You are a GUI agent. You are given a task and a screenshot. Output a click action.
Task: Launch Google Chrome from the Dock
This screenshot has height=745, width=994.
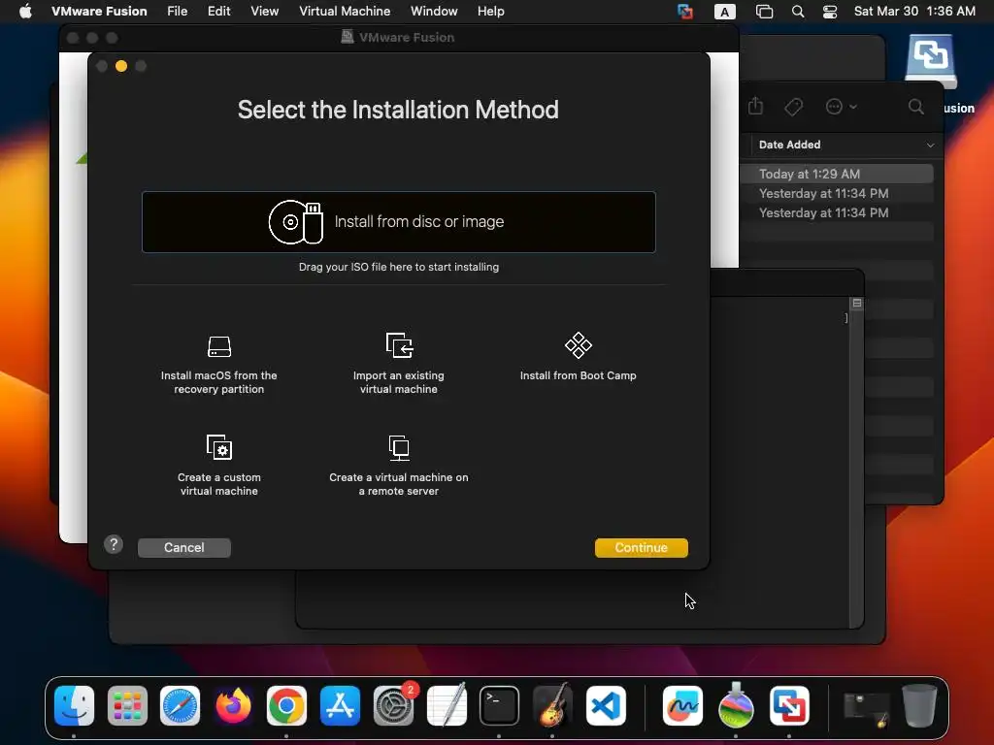(x=286, y=705)
